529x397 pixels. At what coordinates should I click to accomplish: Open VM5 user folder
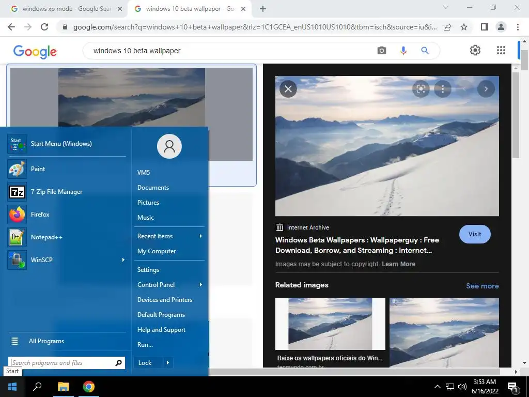coord(144,173)
